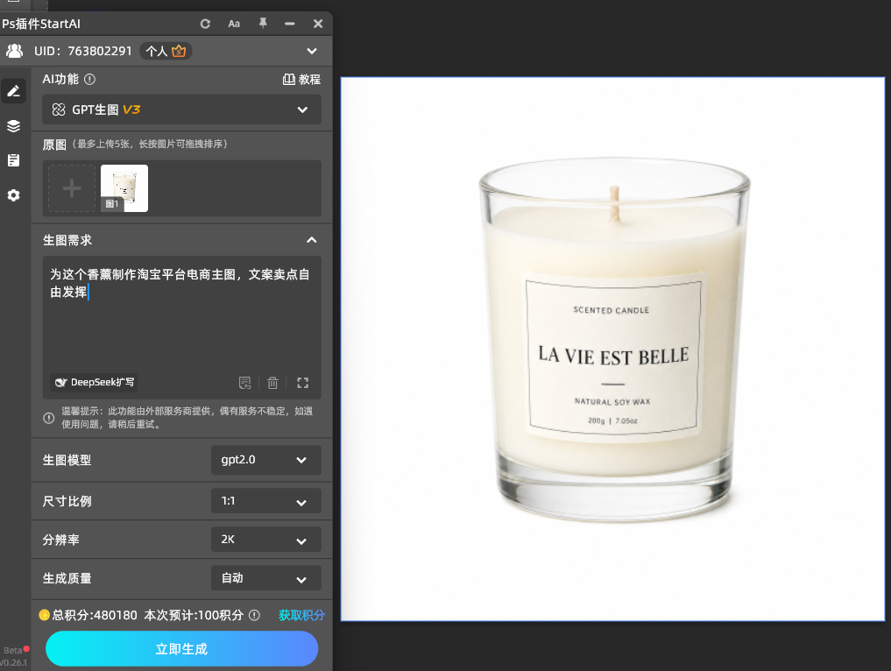Open the 分辨率 2K dropdown

266,540
